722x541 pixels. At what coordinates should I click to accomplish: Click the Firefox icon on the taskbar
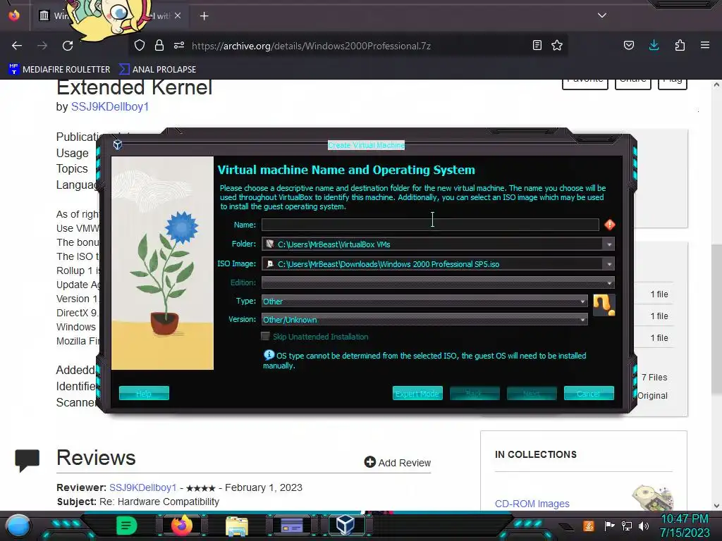[x=181, y=526]
